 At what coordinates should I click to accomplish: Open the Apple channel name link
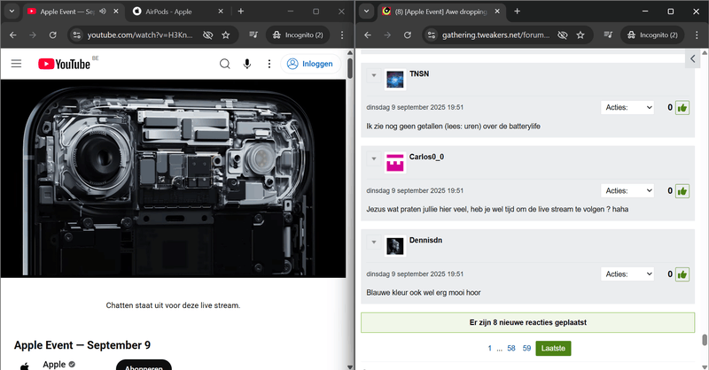54,364
